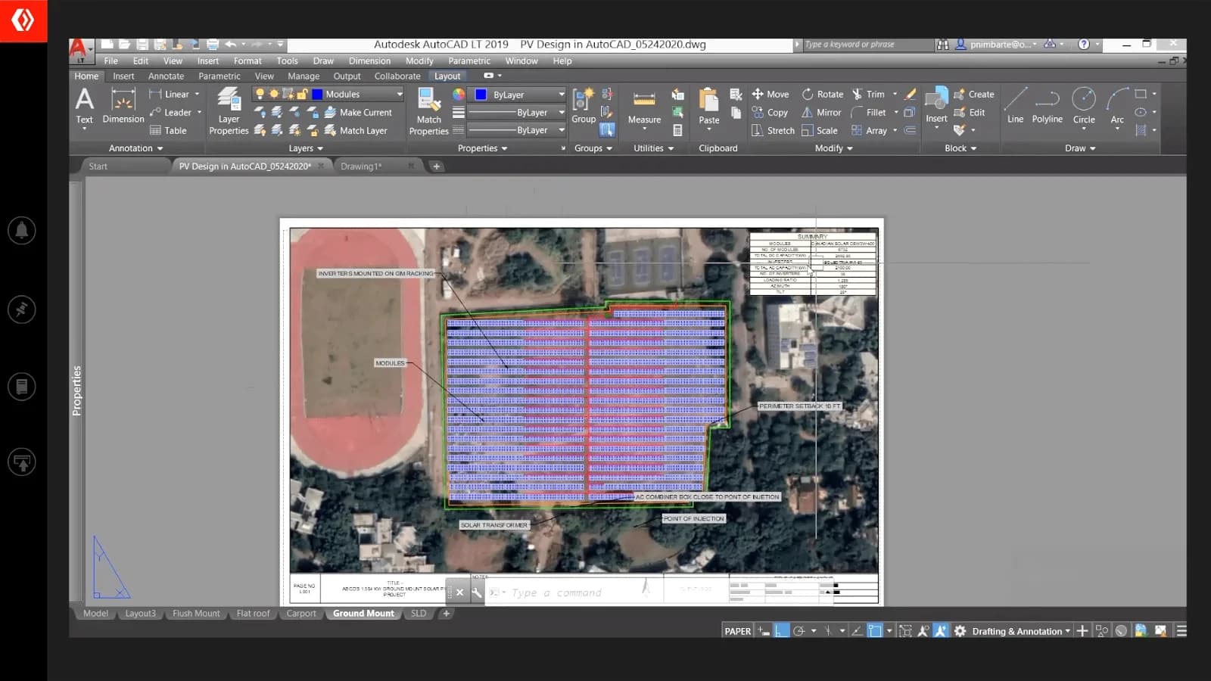Choose the Rotate tool
Image resolution: width=1211 pixels, height=681 pixels.
tap(823, 95)
